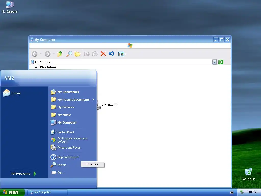This screenshot has height=196, width=261.
Task: Minimize the My Computer window
Action: [x=216, y=40]
